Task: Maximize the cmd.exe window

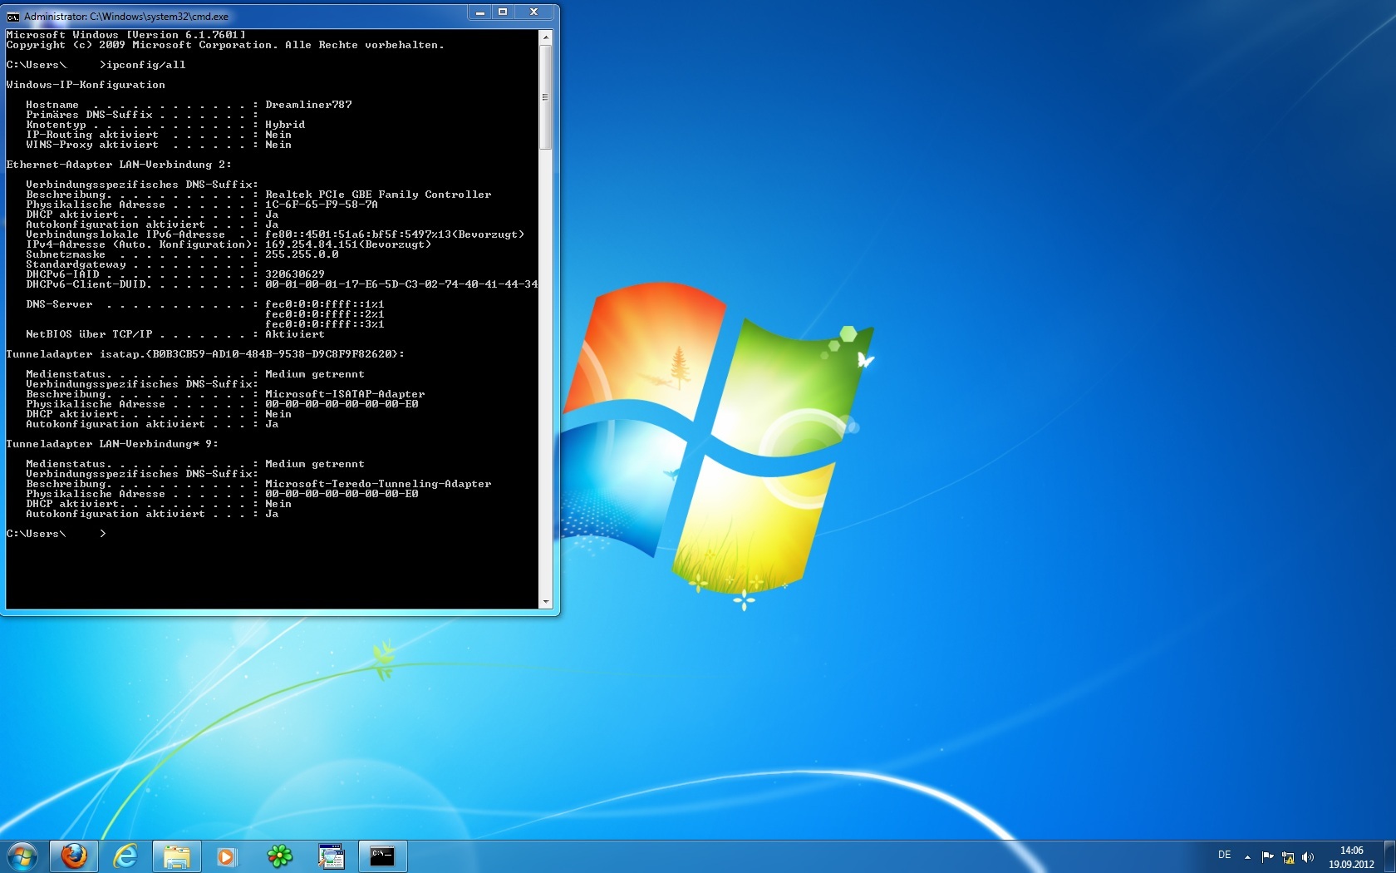Action: pyautogui.click(x=503, y=12)
